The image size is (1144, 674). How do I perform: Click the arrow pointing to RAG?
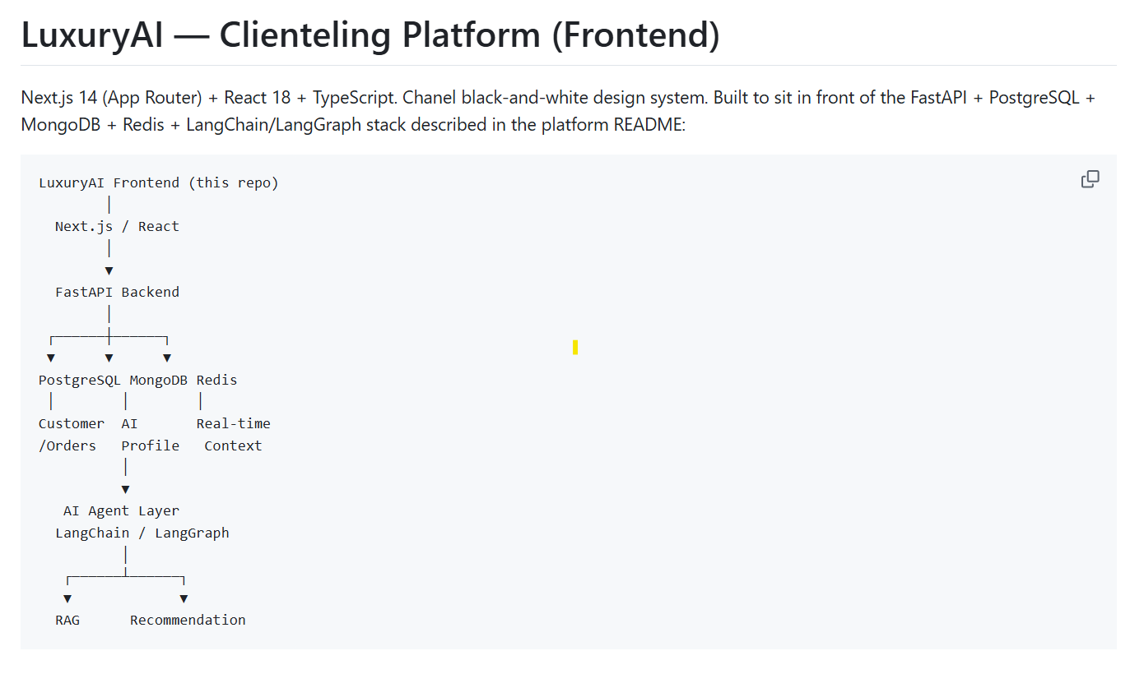[x=67, y=598]
